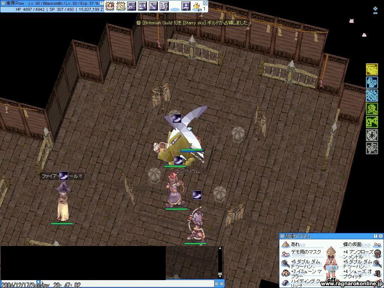Click the yellow running figure status icon
384x288 pixels.
pos(372,69)
